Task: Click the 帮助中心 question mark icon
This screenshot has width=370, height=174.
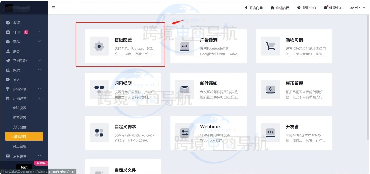Action: [299, 8]
